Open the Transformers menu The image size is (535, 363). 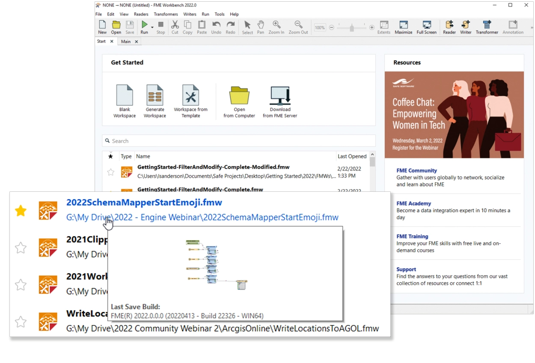(x=166, y=14)
